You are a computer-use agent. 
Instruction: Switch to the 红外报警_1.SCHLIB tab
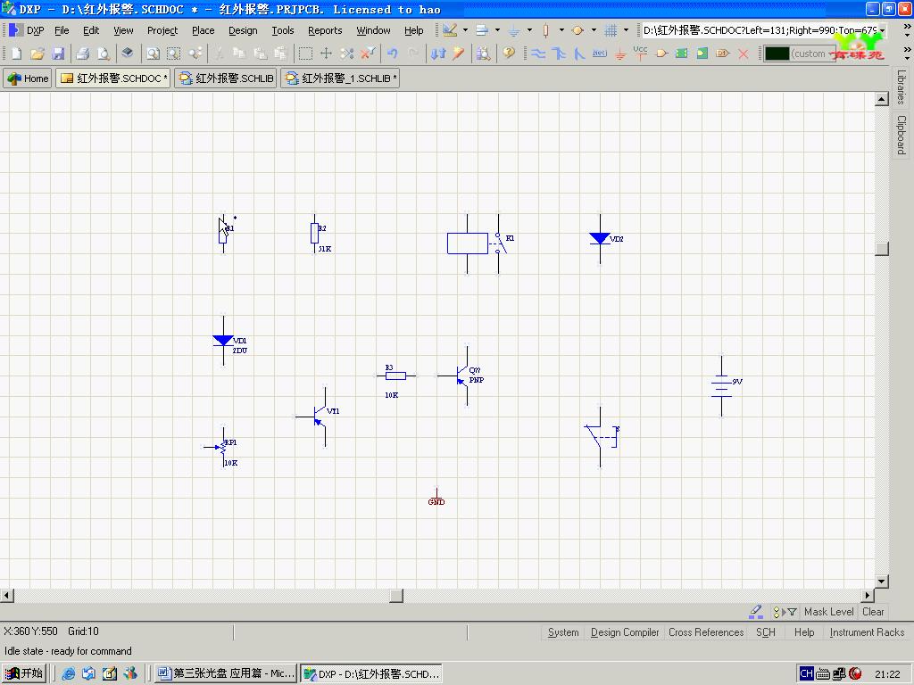(x=340, y=78)
